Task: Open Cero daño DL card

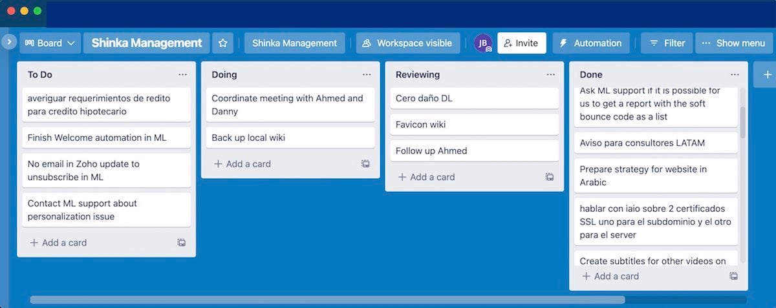Action: coord(475,98)
